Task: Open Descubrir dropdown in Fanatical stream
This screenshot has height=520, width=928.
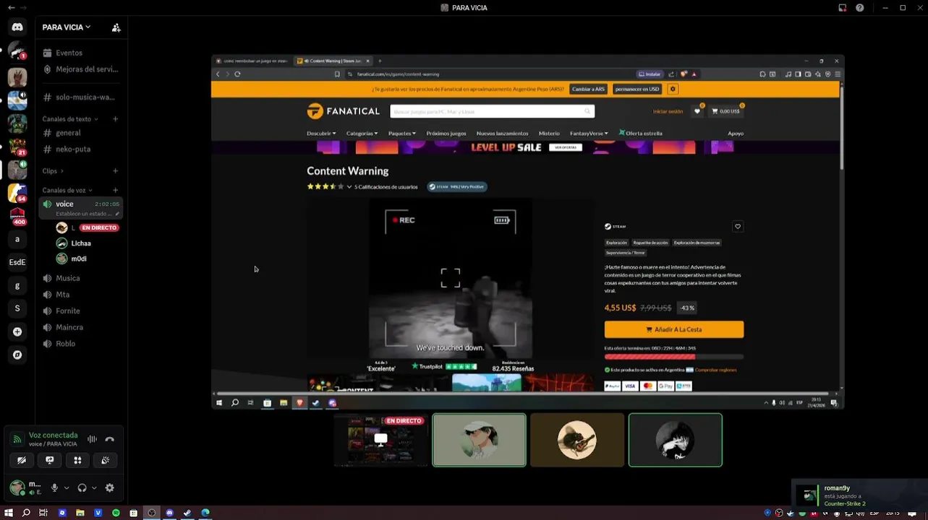Action: pyautogui.click(x=321, y=134)
